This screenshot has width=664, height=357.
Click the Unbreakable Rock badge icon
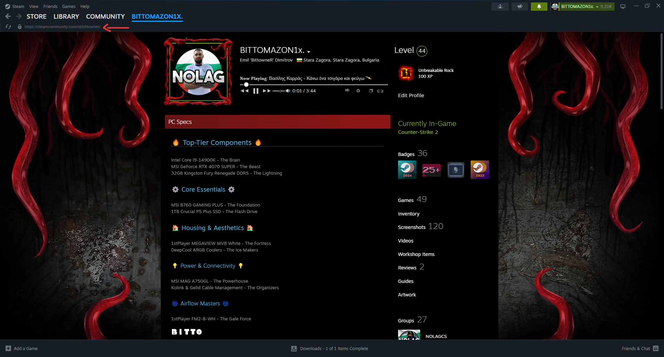(406, 73)
